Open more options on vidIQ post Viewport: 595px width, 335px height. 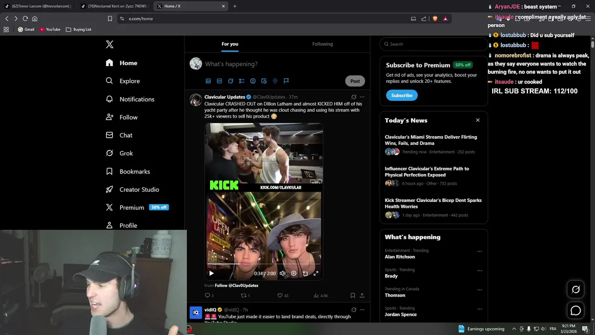click(x=362, y=309)
